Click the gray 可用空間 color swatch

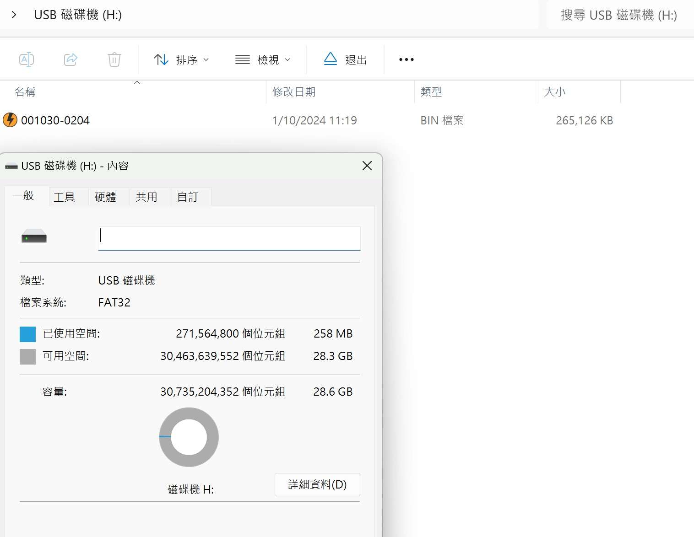point(27,356)
